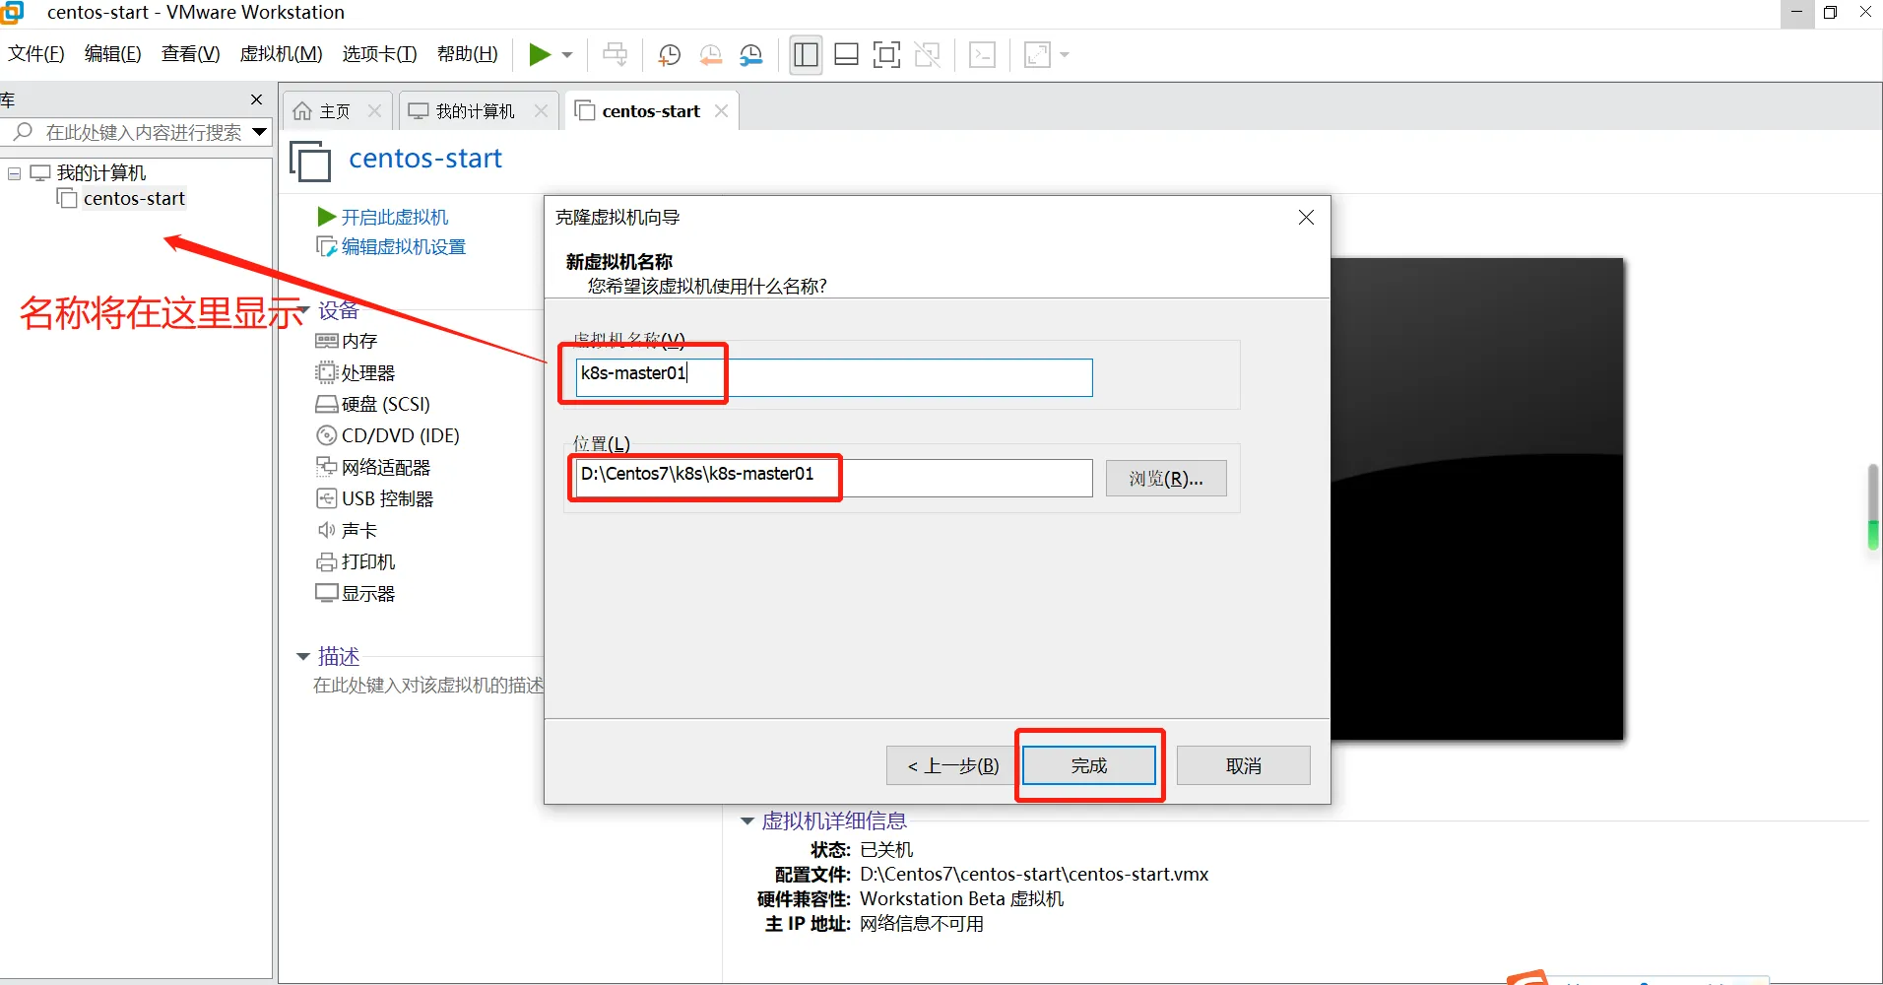Select 我的计算机 in the library tree
Viewport: 1883px width, 985px height.
click(100, 173)
